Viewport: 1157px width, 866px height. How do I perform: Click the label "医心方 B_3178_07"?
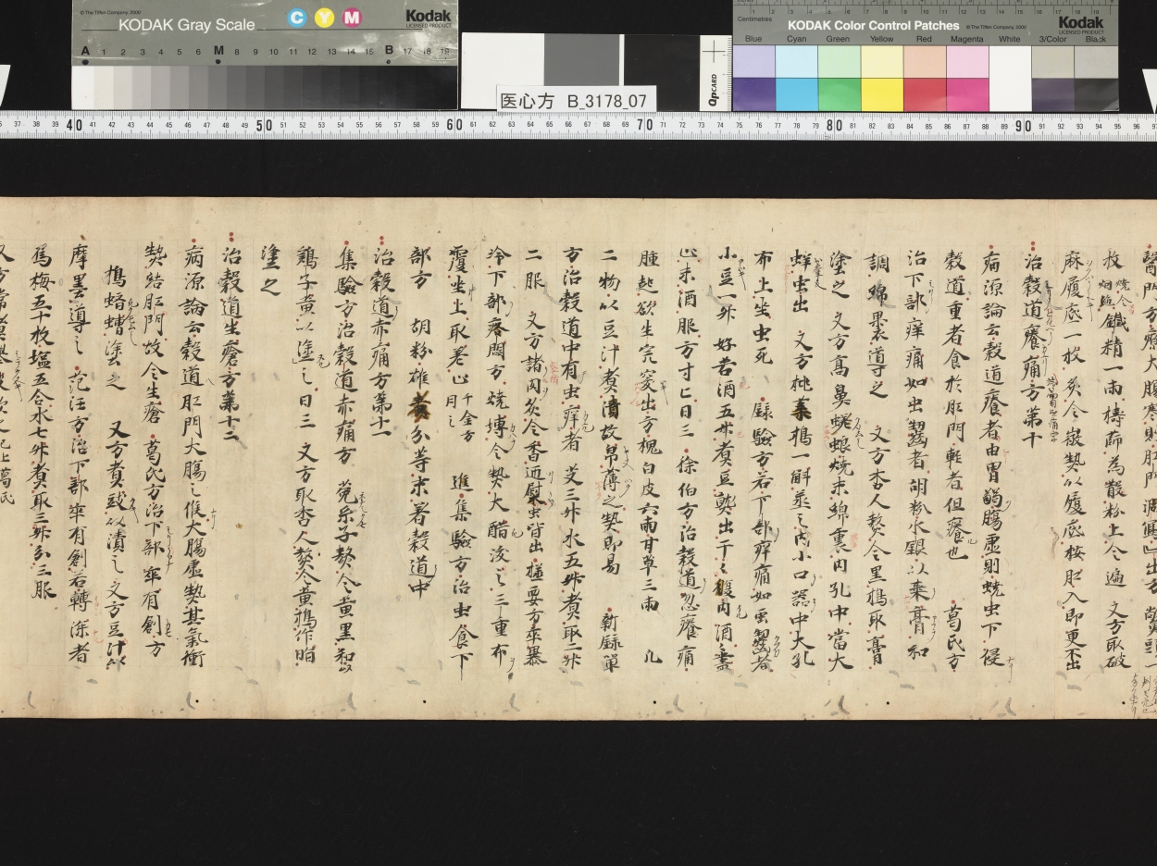[x=573, y=101]
